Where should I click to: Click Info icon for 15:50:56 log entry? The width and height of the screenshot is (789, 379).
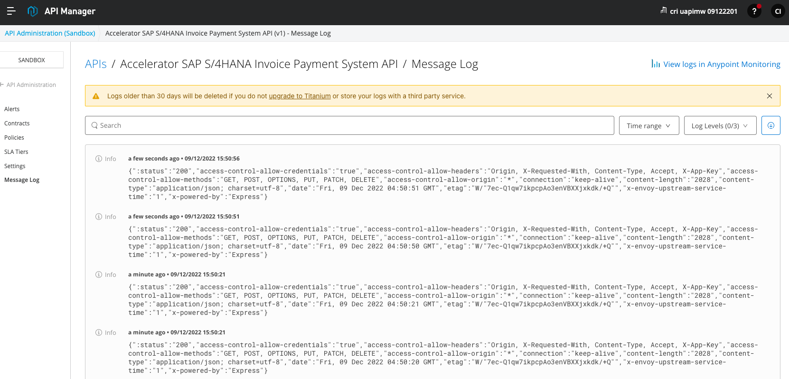pyautogui.click(x=99, y=159)
